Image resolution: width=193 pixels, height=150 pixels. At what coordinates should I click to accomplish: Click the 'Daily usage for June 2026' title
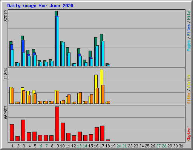[40, 6]
